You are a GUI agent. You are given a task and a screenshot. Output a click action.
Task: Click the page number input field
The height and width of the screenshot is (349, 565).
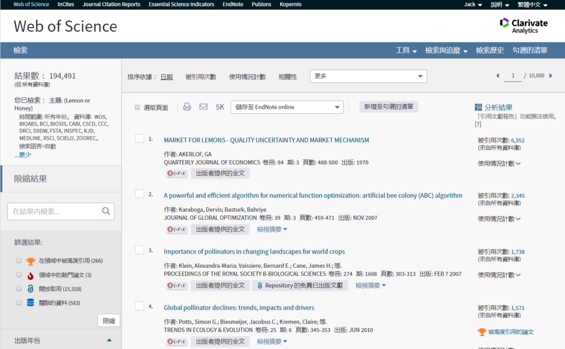pos(513,76)
